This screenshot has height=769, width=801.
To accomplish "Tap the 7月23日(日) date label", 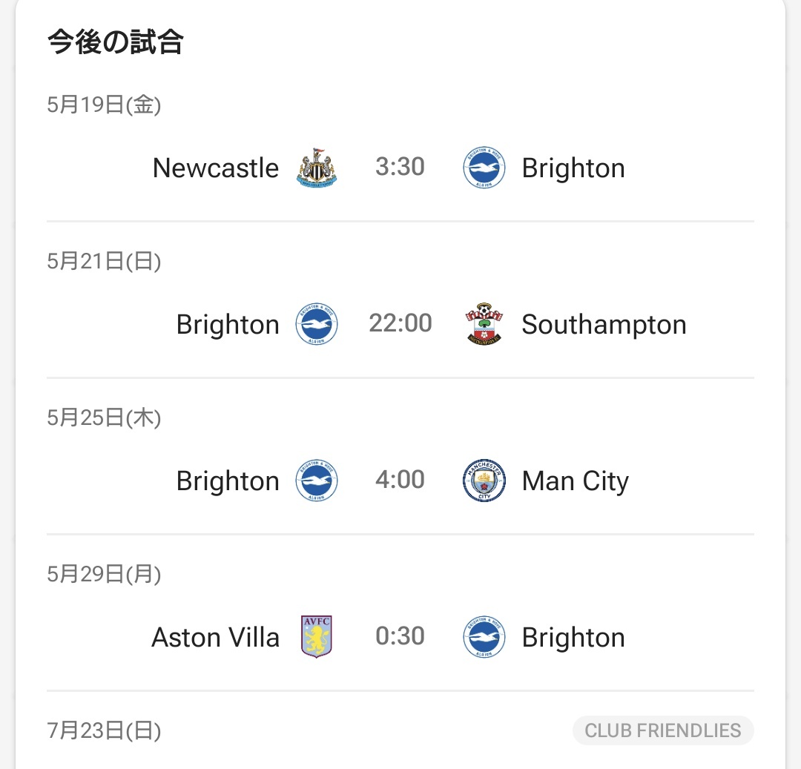I will point(104,731).
